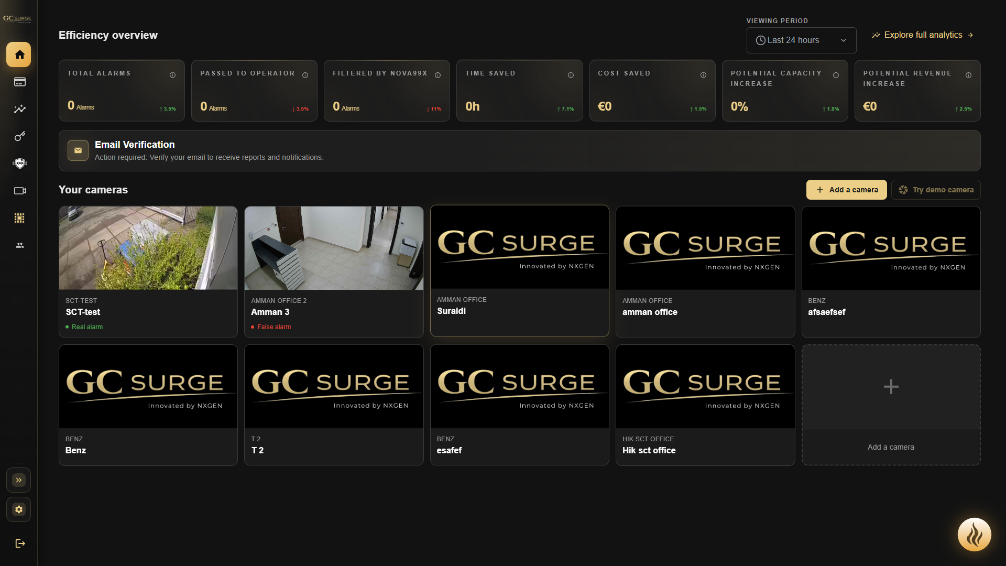Screen dimensions: 1006x566
Task: Click the 'Your cameras' heading
Action: coord(93,190)
